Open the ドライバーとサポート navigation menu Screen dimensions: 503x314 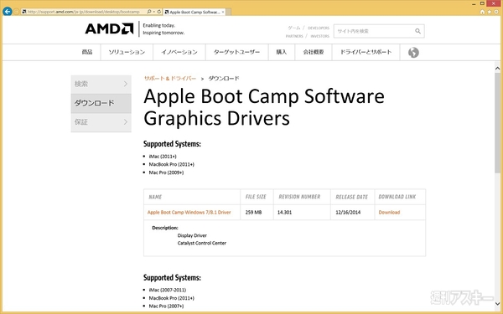(366, 52)
